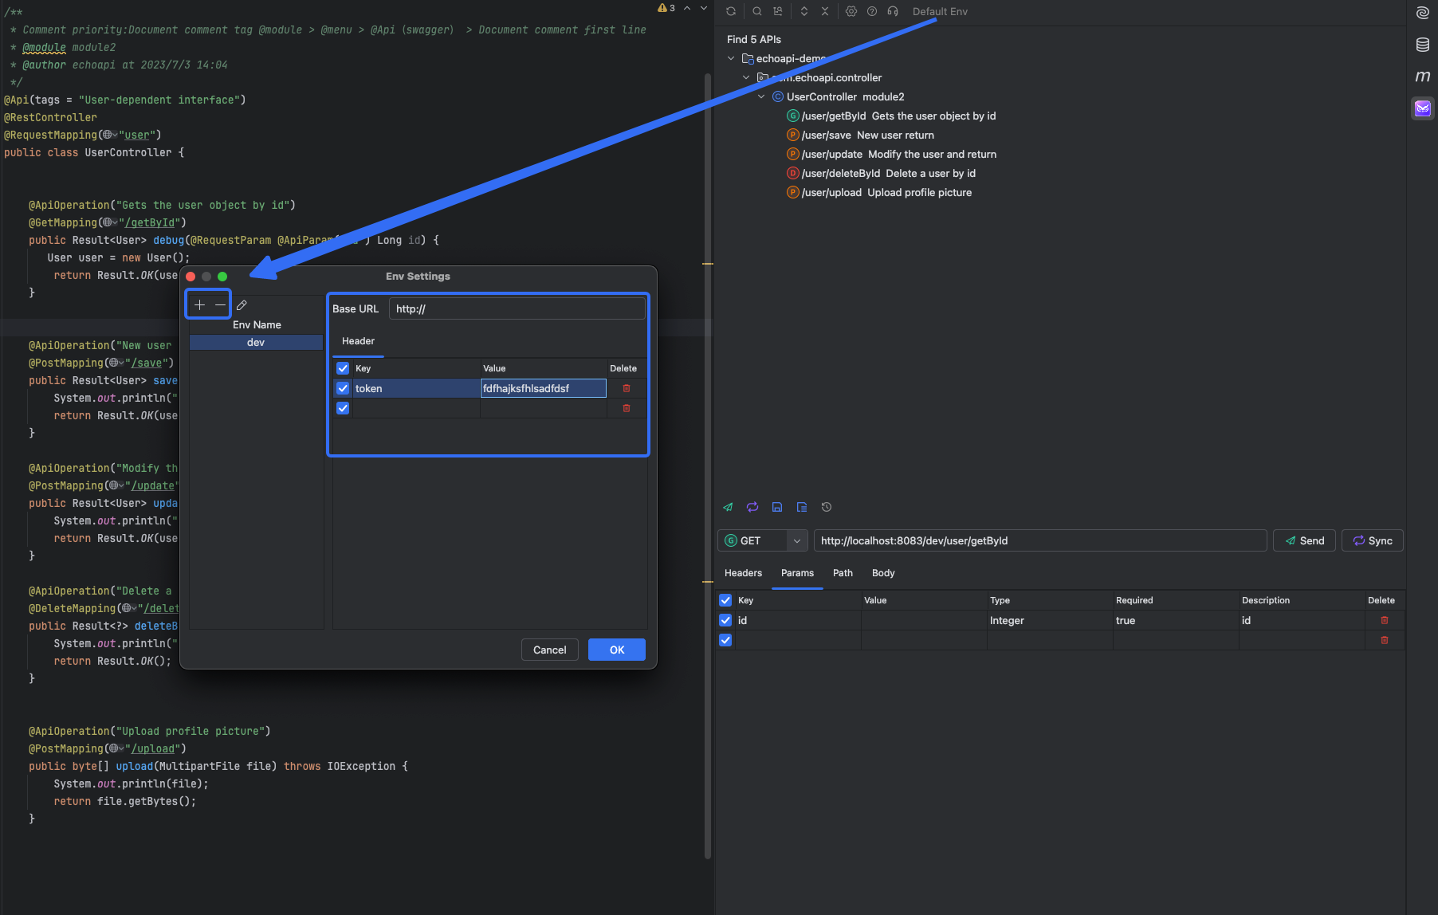Click the warnings indicator in editor
The width and height of the screenshot is (1438, 915).
[666, 8]
